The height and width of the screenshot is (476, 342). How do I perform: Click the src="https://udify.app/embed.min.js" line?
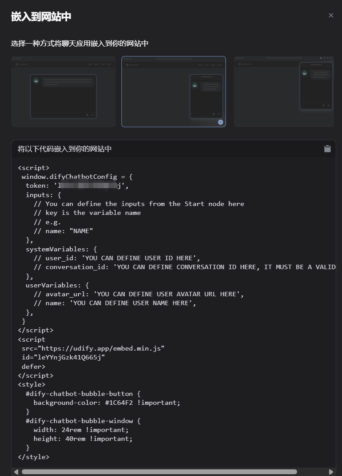(93, 348)
